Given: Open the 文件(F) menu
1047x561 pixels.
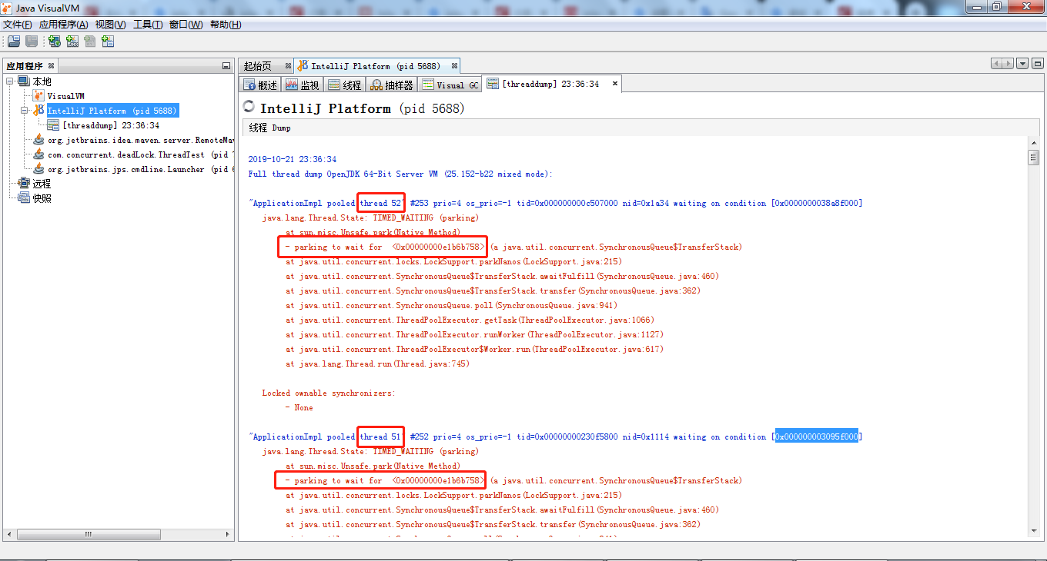Looking at the screenshot, I should click(x=18, y=25).
